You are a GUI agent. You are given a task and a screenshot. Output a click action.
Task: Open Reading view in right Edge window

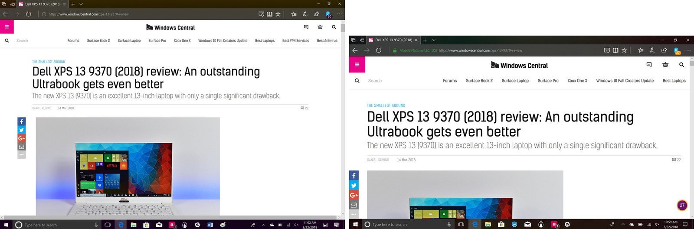coord(615,50)
